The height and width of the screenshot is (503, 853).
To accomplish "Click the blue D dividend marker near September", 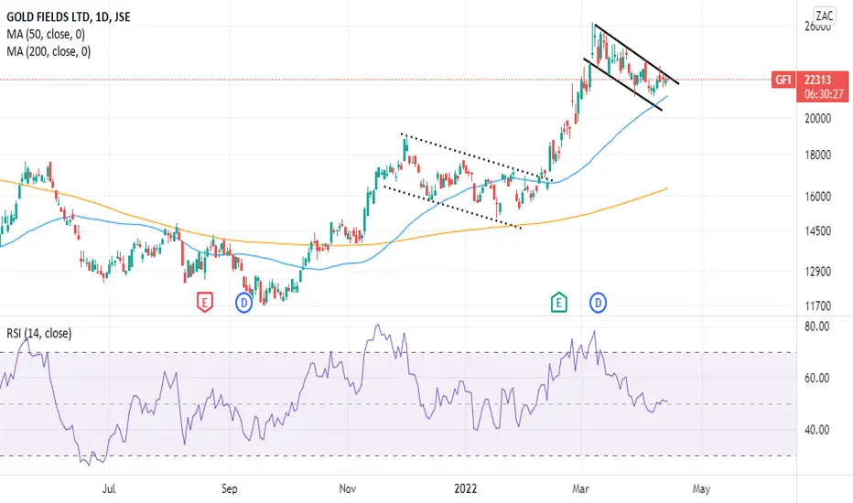I will click(x=243, y=303).
